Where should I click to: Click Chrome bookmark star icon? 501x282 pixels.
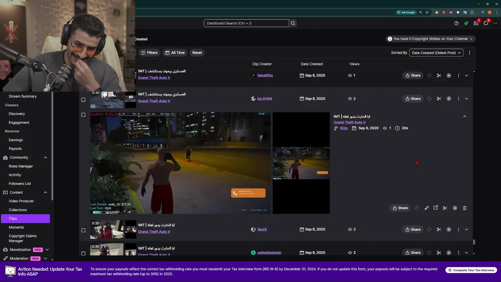point(427,13)
